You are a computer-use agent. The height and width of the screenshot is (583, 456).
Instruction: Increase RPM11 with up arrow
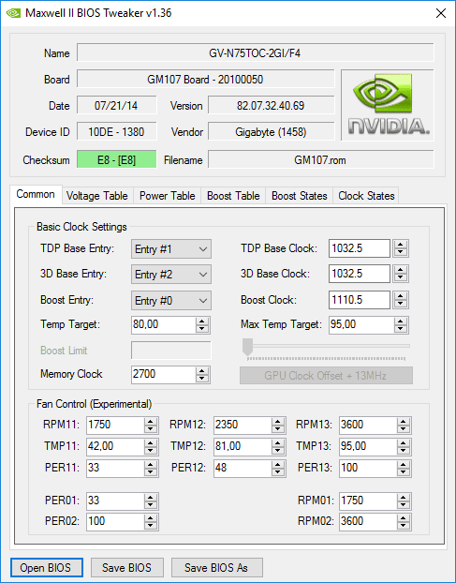pos(151,422)
